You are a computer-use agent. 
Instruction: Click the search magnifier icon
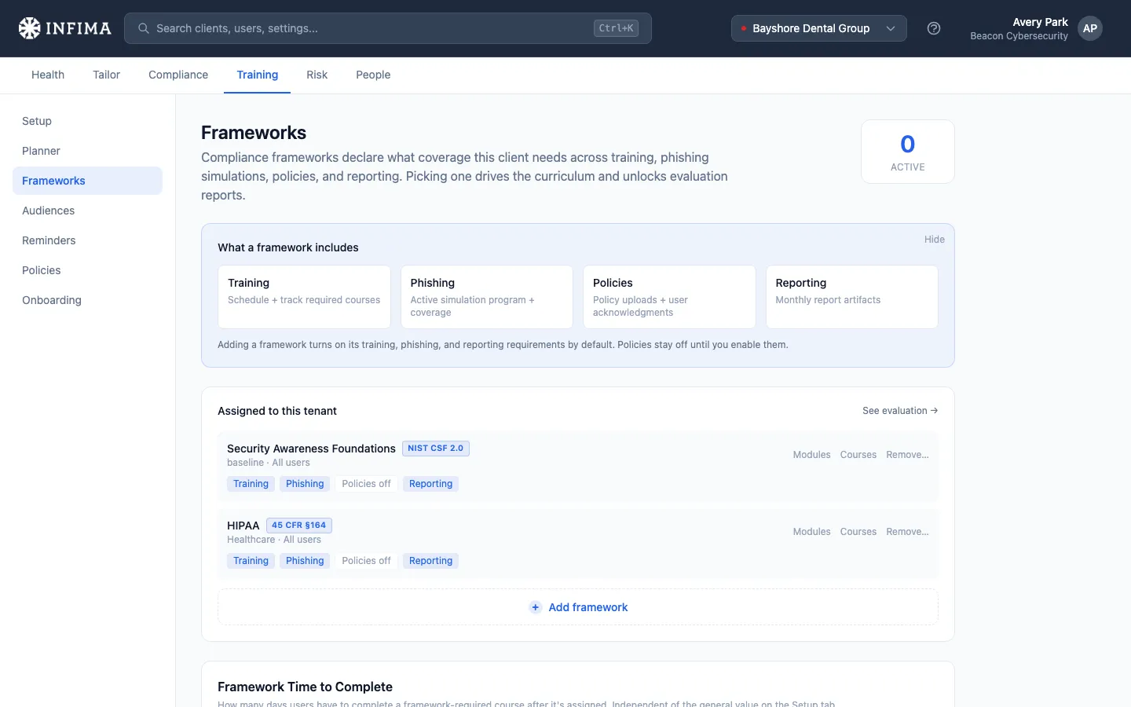tap(144, 28)
